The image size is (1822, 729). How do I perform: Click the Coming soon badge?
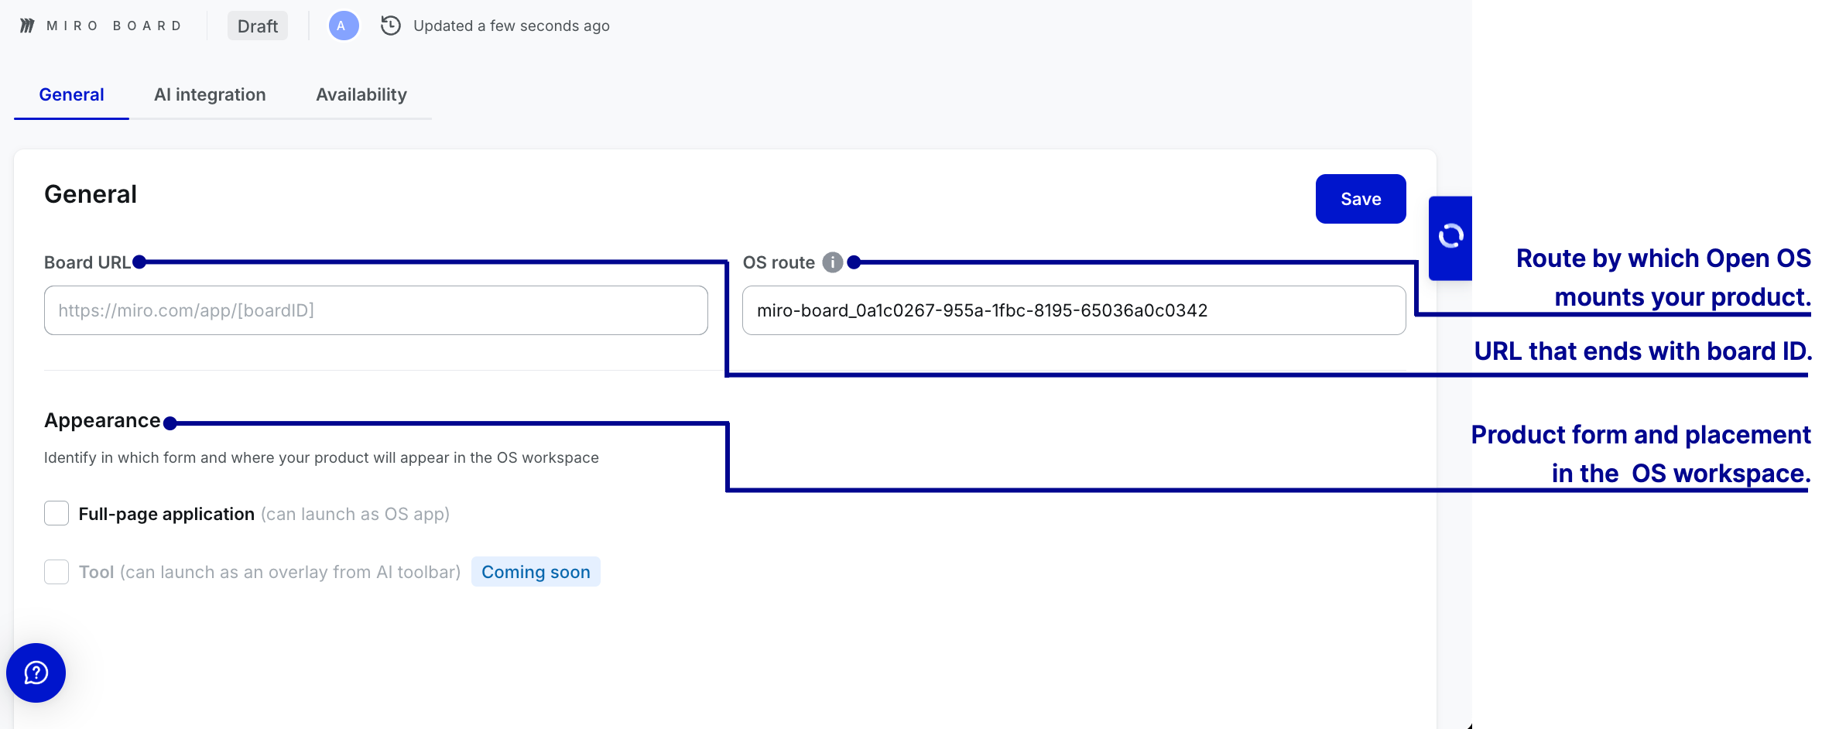(x=536, y=572)
